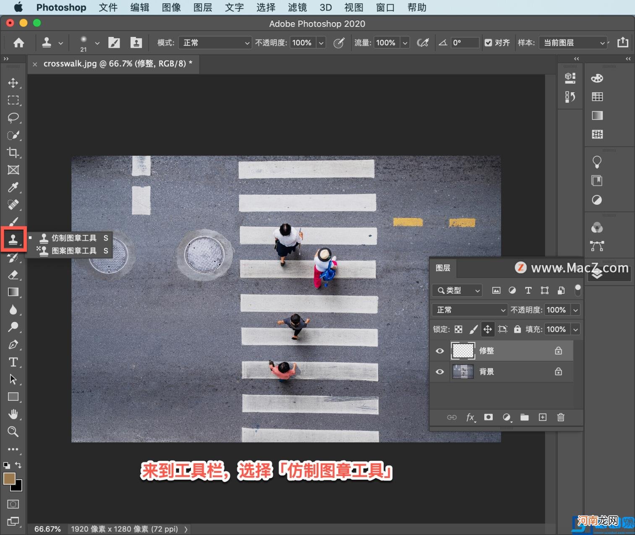
Task: Select the Gradient tool
Action: point(13,292)
